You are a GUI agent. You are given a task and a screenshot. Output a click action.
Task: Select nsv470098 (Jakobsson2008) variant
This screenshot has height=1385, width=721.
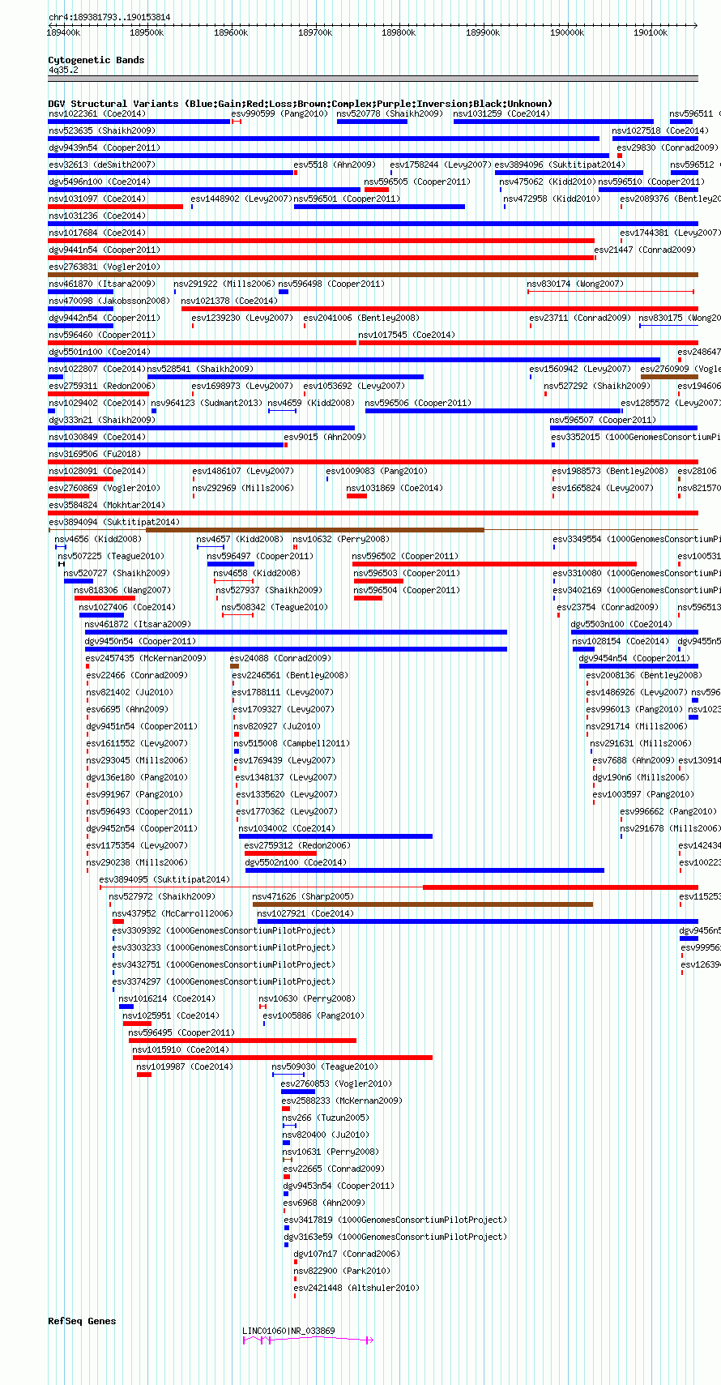point(109,301)
